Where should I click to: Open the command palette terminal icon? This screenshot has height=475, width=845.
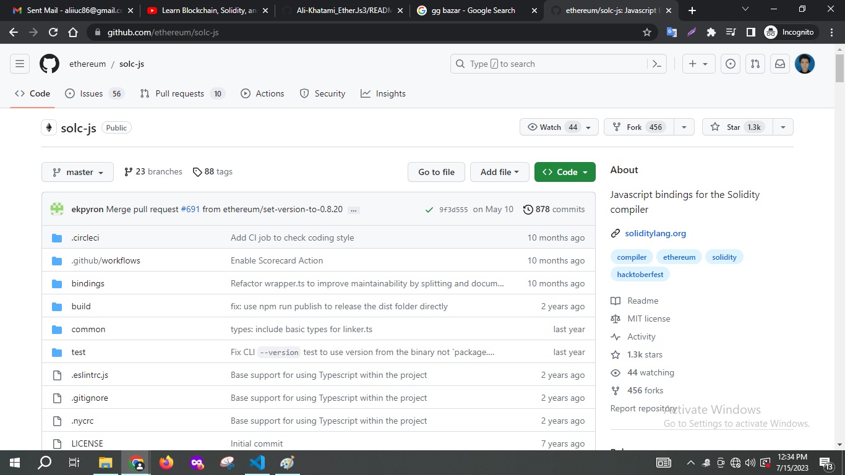[x=656, y=64]
